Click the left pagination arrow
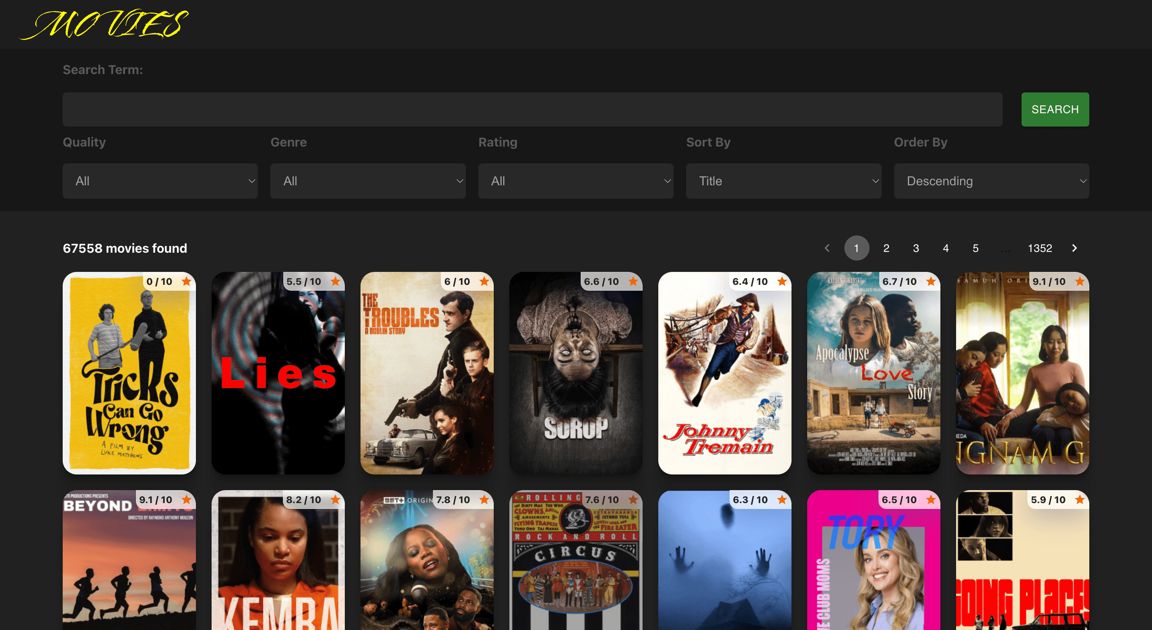The image size is (1152, 630). point(827,248)
